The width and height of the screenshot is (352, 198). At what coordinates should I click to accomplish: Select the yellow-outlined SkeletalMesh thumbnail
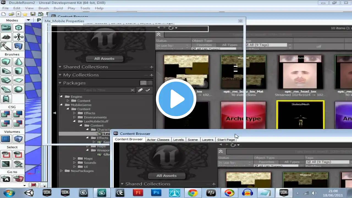click(300, 115)
